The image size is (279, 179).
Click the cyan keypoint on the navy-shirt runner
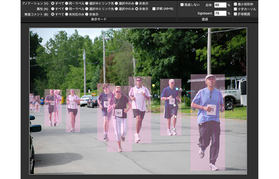point(177,89)
